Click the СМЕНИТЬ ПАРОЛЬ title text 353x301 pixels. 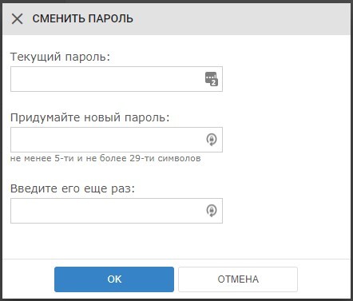83,19
